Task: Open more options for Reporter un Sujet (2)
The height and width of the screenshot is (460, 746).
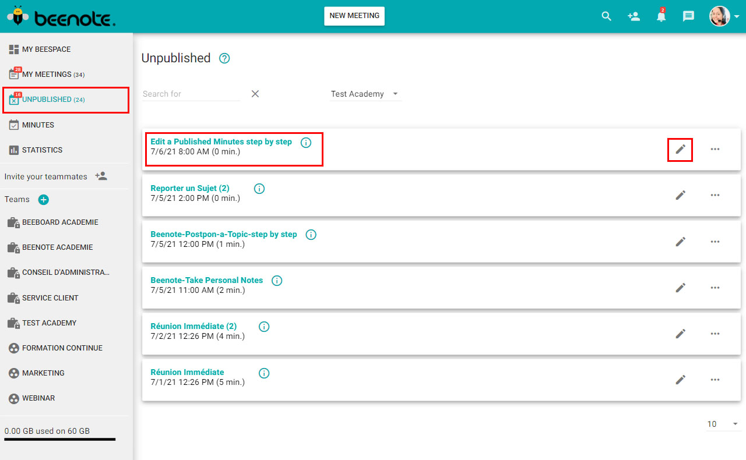Action: (x=715, y=195)
